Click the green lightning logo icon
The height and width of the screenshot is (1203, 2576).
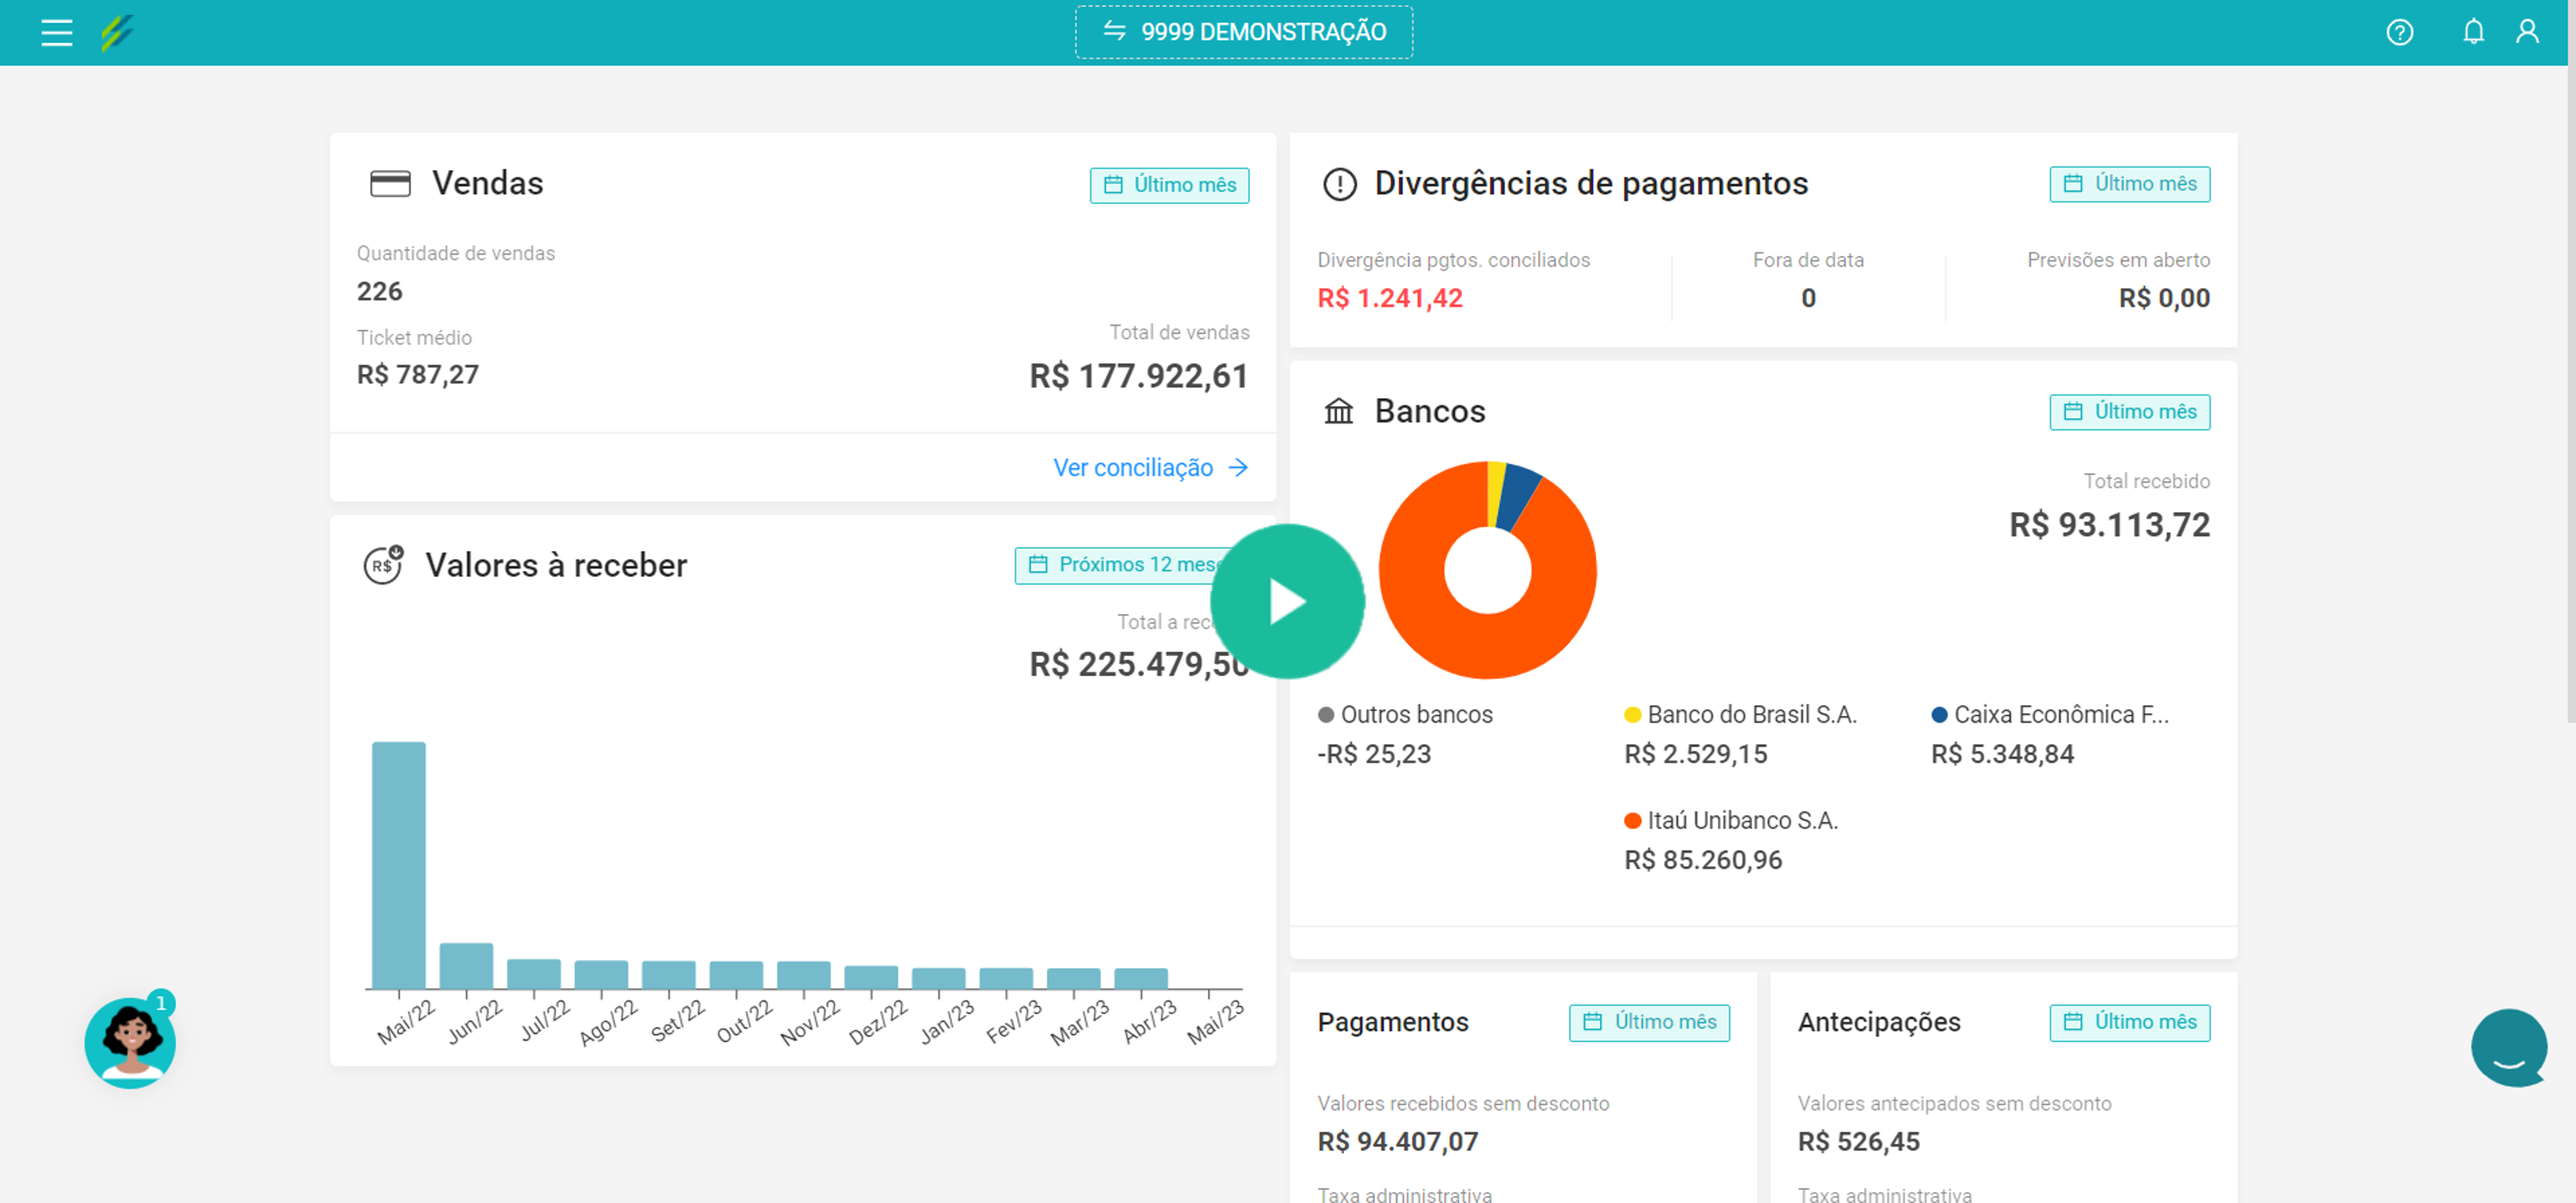117,33
